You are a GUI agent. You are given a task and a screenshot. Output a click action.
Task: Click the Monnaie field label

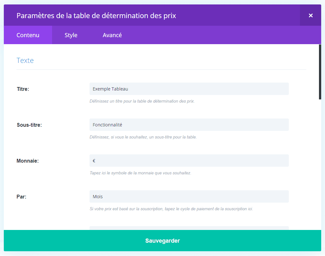[28, 161]
